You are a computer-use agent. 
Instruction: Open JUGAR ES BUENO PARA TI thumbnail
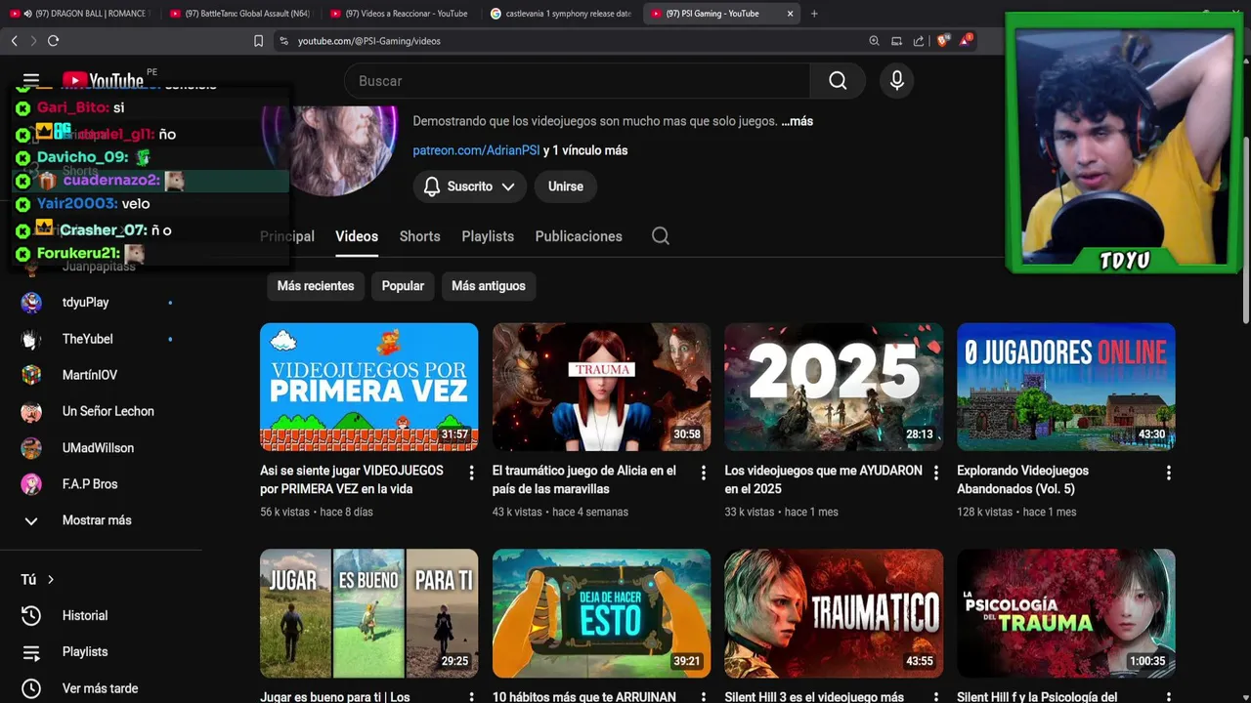(x=368, y=613)
